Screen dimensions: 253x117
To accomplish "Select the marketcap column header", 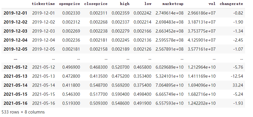I will [x=173, y=4].
